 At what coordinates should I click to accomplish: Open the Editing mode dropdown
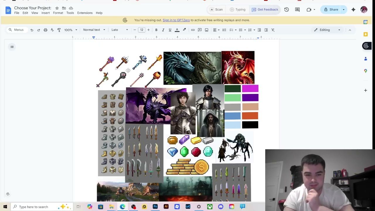click(327, 30)
